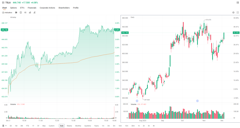Click the +17.500 change value
Viewport: 240px width, 128px height.
click(x=26, y=3)
